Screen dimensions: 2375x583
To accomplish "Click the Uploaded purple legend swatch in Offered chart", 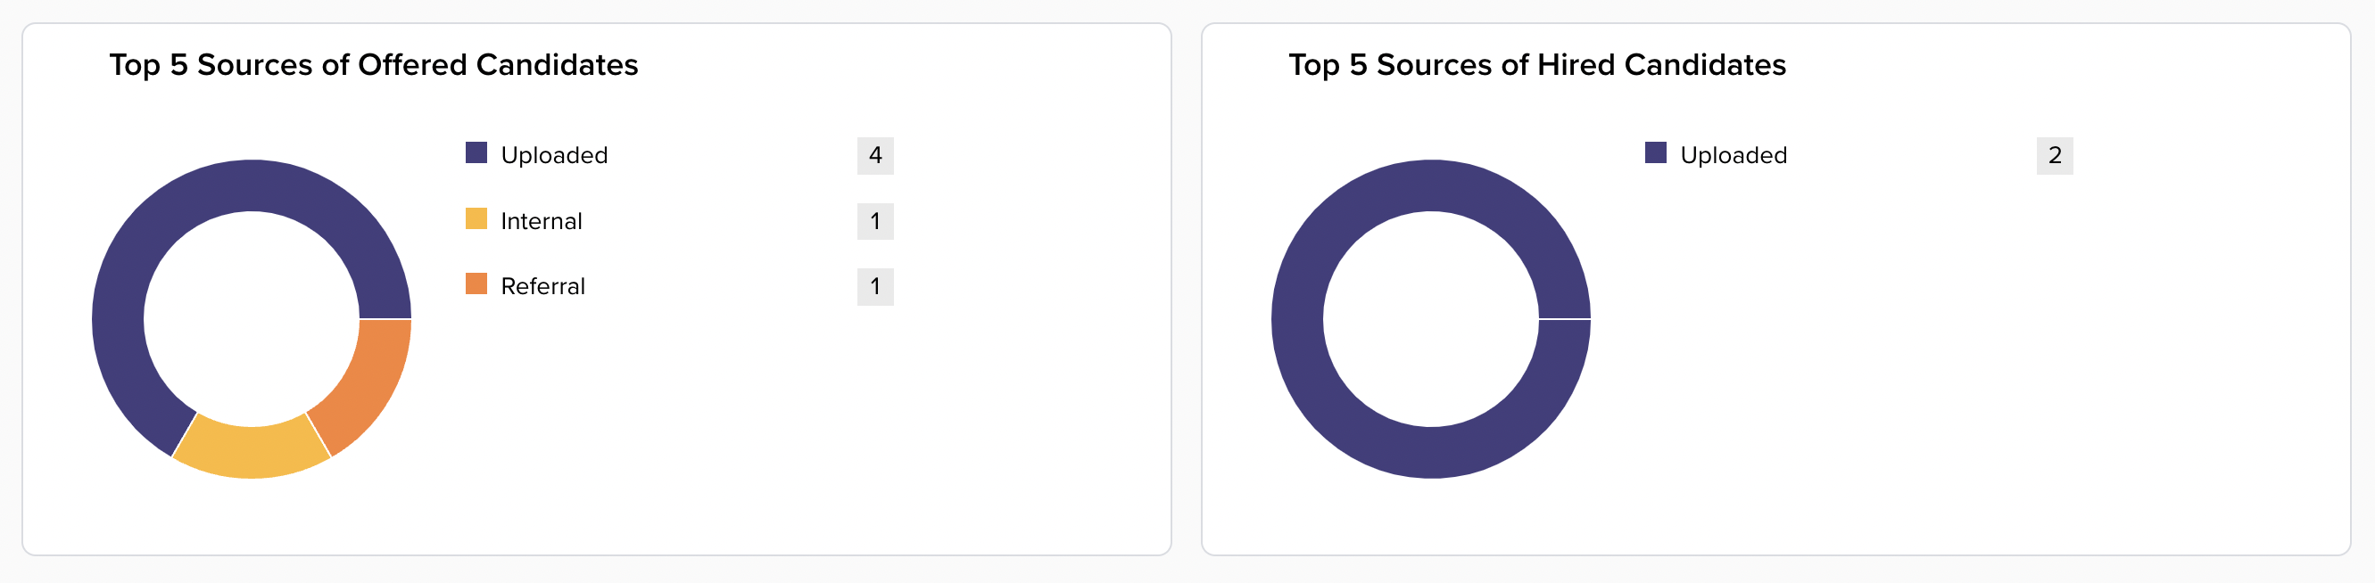I will (x=476, y=153).
